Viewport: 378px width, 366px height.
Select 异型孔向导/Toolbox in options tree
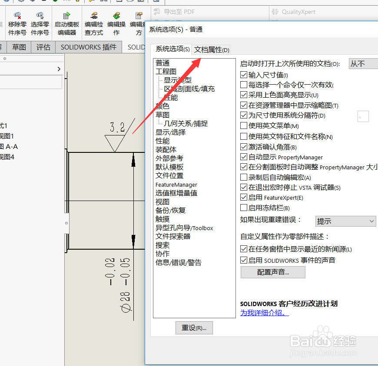pyautogui.click(x=184, y=228)
